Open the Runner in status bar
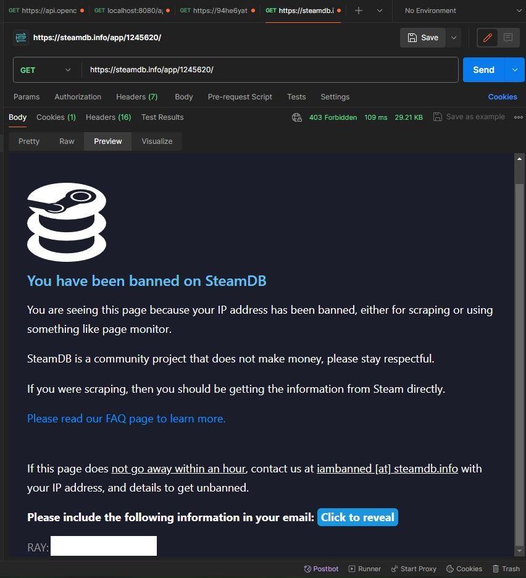The width and height of the screenshot is (526, 578). [x=365, y=569]
